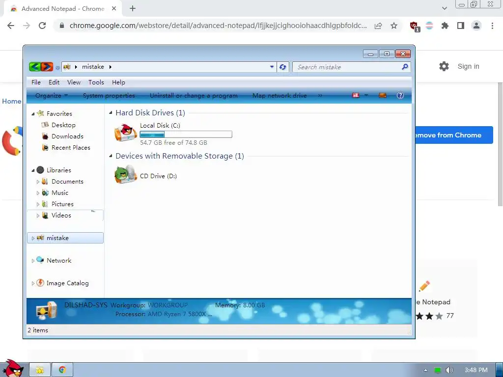Open the view options dropdown arrow
Viewport: 503px width, 377px height.
click(366, 95)
